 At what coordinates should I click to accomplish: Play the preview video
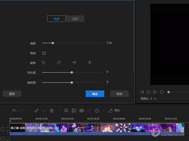(148, 92)
